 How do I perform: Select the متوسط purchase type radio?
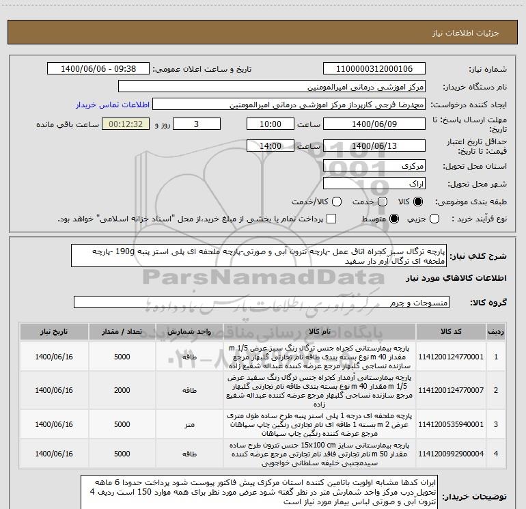394,219
